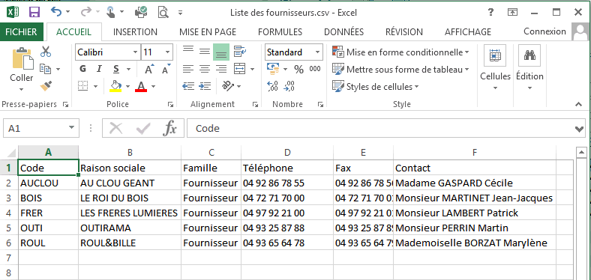Activate the format painter brush

click(46, 86)
